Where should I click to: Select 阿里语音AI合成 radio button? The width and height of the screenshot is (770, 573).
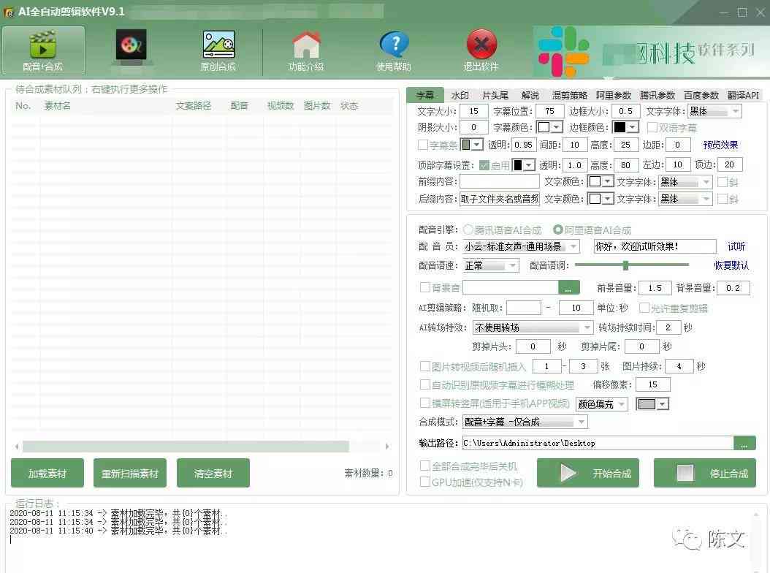(x=558, y=229)
